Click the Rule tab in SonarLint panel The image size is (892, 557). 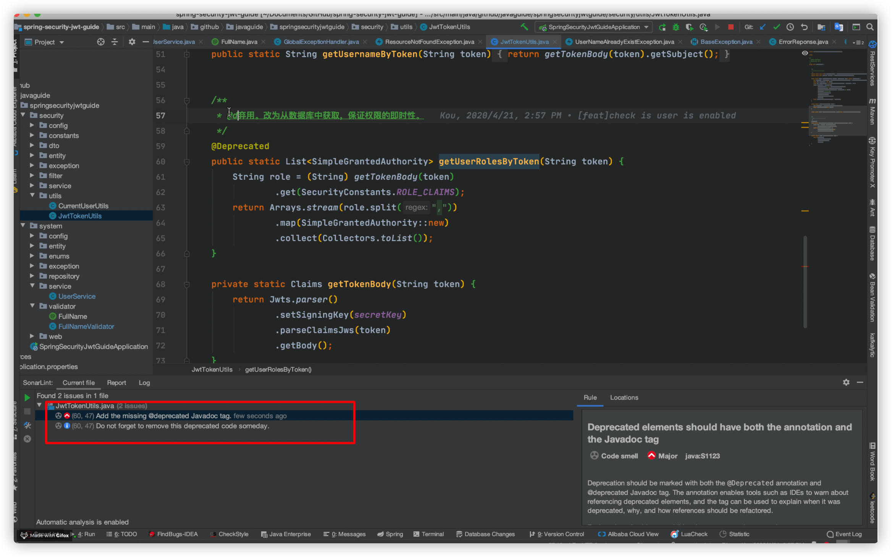click(x=590, y=397)
